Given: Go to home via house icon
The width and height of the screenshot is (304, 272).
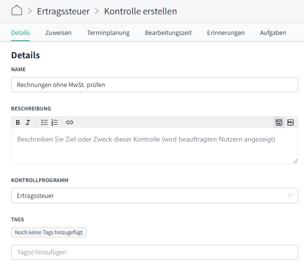Looking at the screenshot, I should 17,10.
